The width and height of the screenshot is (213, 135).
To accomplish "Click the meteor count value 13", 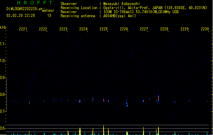I will click(x=49, y=16).
